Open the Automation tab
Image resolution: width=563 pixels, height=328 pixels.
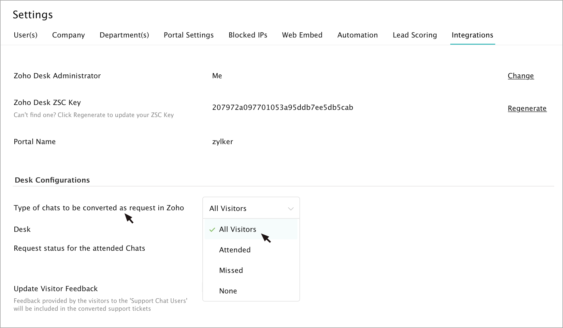coord(357,35)
